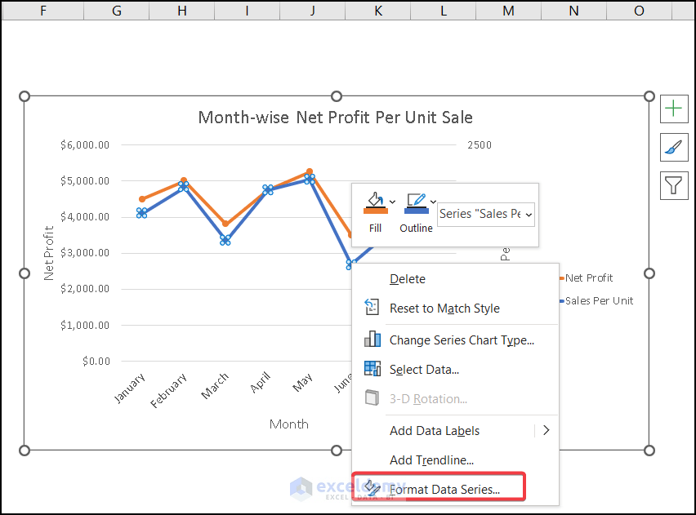Click Add Data Labels menu entry
Image resolution: width=696 pixels, height=515 pixels.
point(435,430)
